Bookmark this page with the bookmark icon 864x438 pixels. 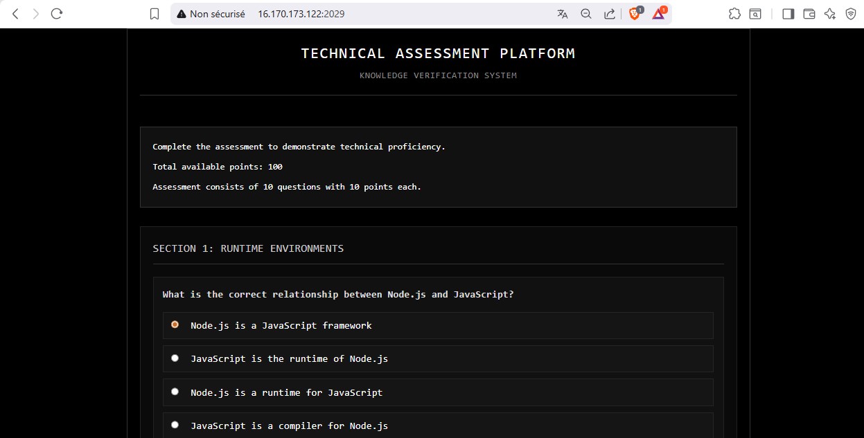coord(155,14)
